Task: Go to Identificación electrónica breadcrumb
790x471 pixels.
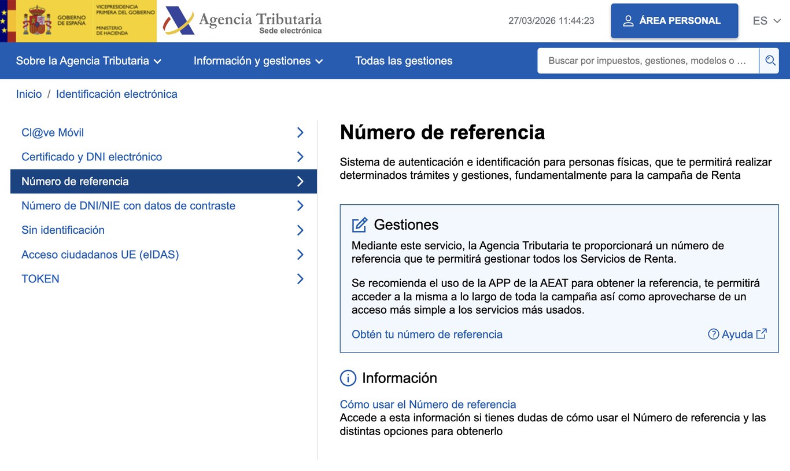Action: 117,94
